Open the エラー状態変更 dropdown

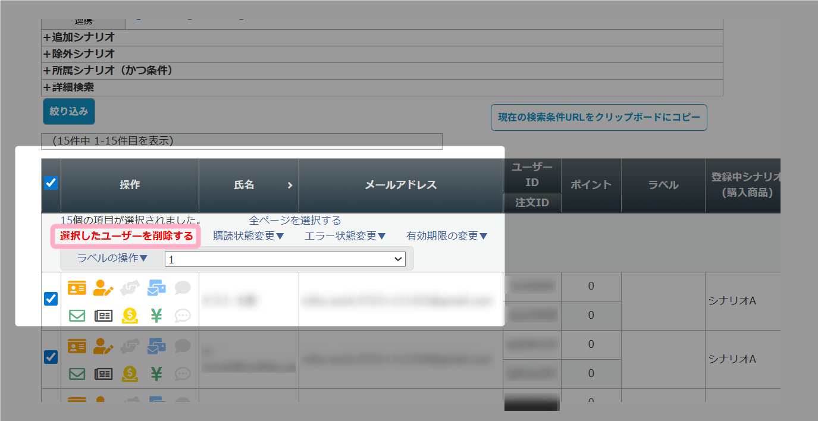[x=345, y=236]
